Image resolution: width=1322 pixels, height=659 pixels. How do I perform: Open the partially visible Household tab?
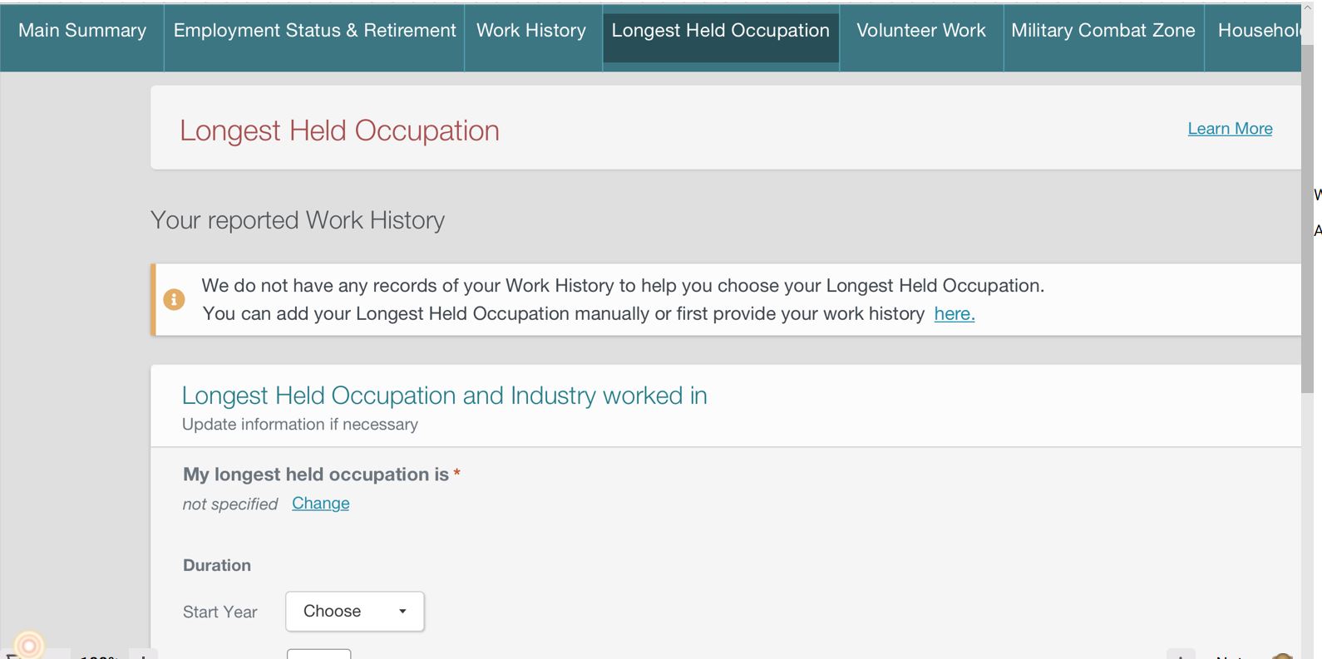point(1257,31)
